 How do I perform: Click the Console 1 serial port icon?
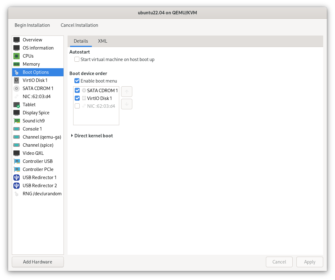pos(17,129)
